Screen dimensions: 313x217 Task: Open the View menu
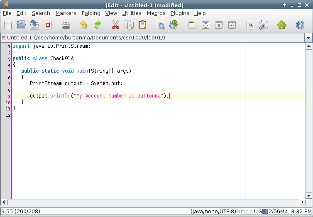(111, 13)
